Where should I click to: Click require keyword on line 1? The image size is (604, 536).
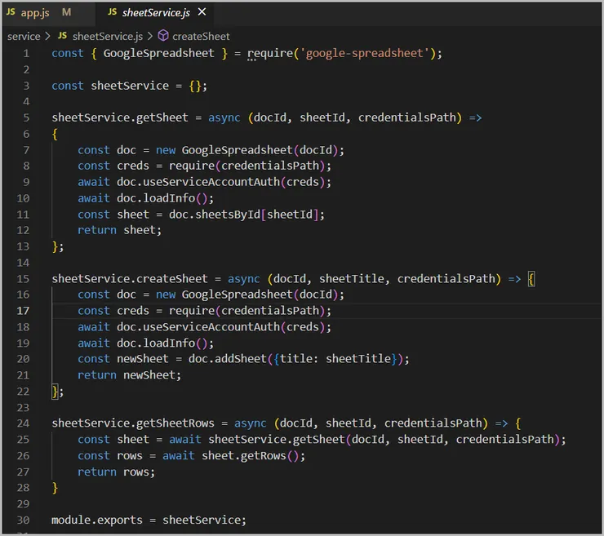[x=270, y=53]
